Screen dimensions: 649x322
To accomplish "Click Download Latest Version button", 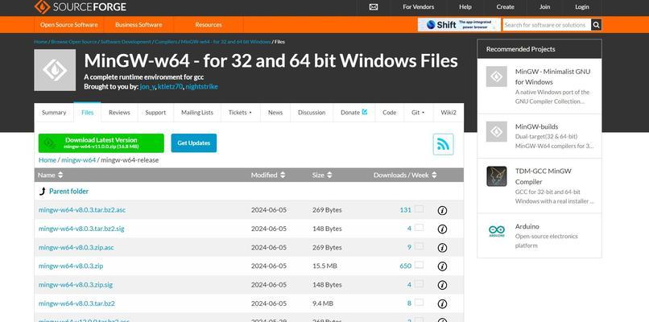I will coord(101,142).
